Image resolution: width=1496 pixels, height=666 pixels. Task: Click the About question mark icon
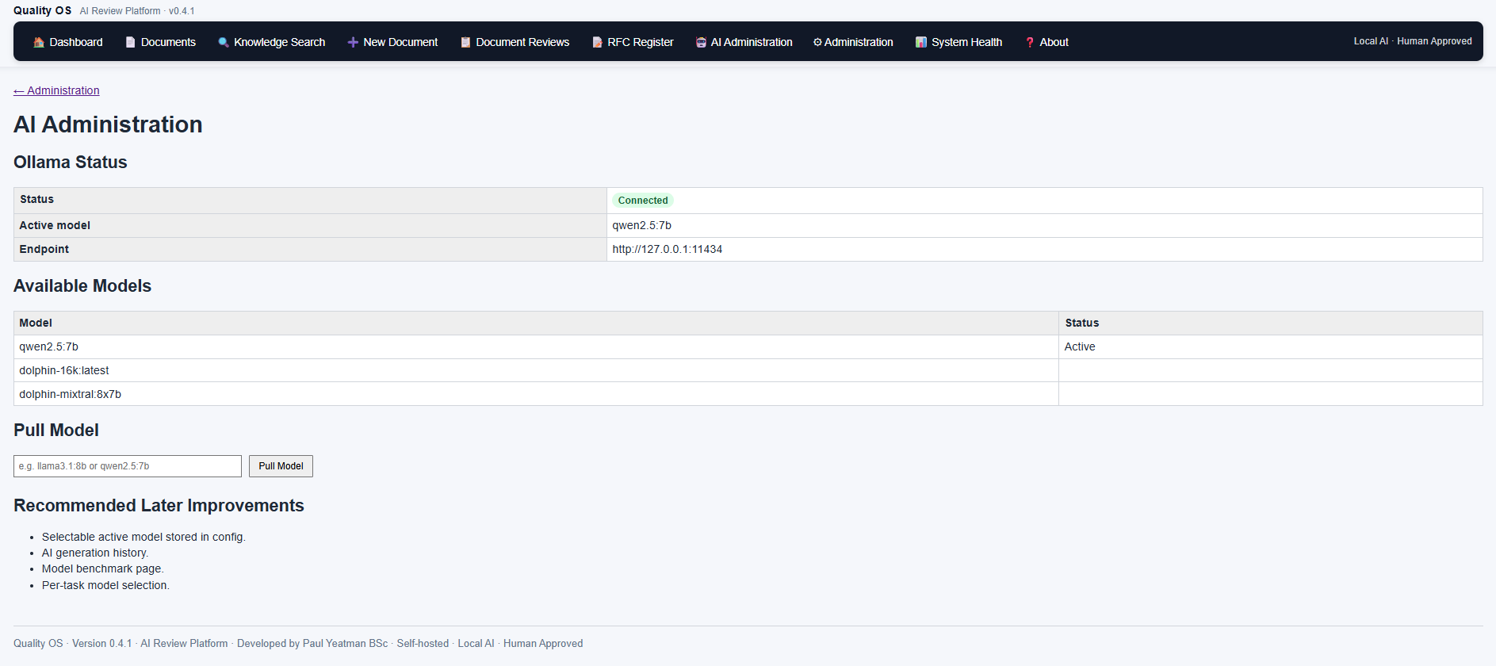[x=1030, y=42]
